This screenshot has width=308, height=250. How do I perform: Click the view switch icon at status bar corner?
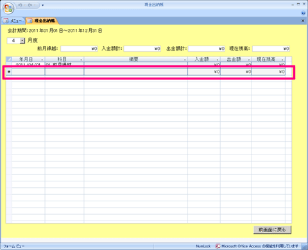click(304, 246)
